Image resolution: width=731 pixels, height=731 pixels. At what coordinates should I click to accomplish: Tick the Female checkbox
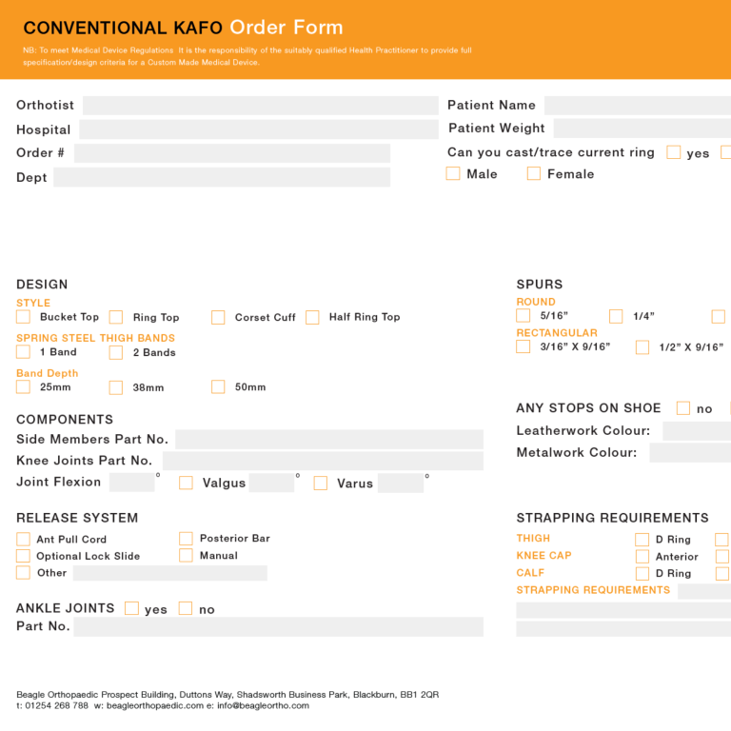pyautogui.click(x=534, y=173)
